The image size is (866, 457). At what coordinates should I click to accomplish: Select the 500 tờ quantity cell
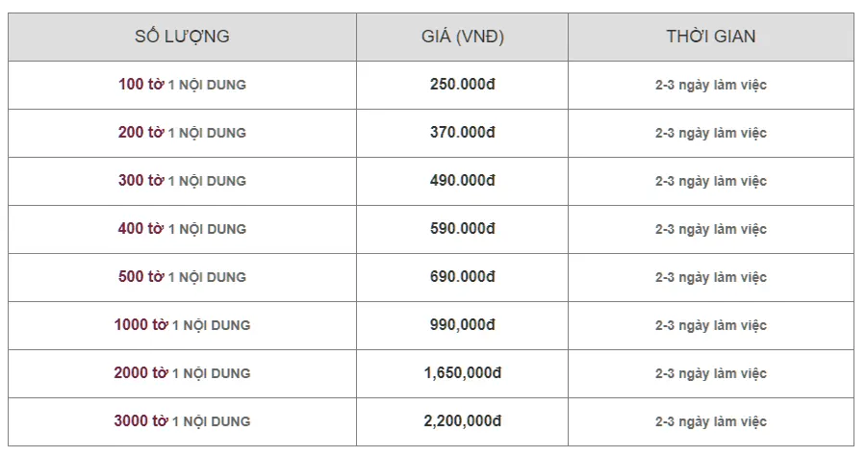pos(182,277)
